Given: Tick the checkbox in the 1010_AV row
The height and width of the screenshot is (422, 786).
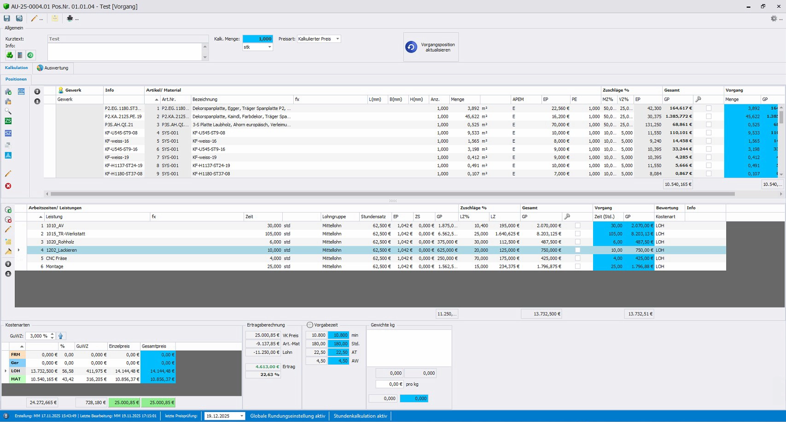Looking at the screenshot, I should click(577, 225).
